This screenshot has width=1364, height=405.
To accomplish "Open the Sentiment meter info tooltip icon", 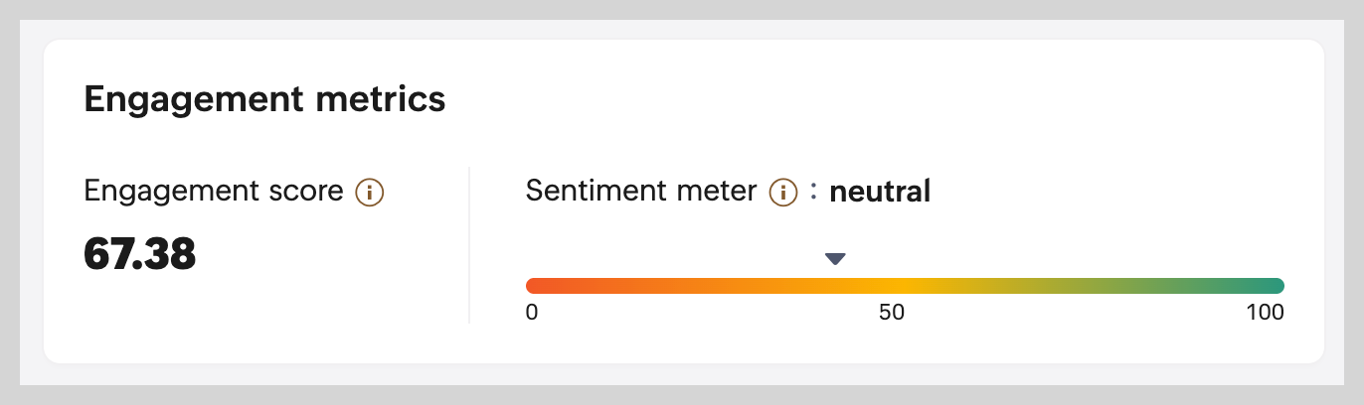I will coord(783,192).
